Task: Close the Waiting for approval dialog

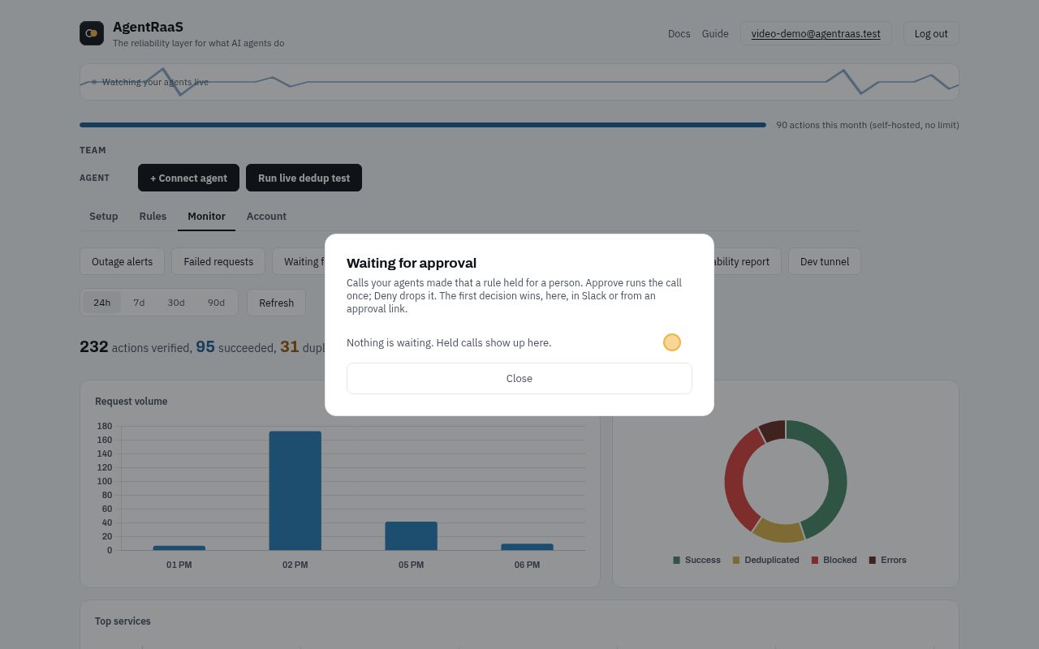Action: 519,378
